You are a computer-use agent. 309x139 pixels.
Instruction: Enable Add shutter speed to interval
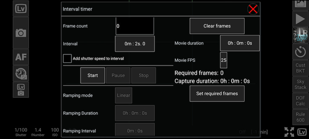67,58
